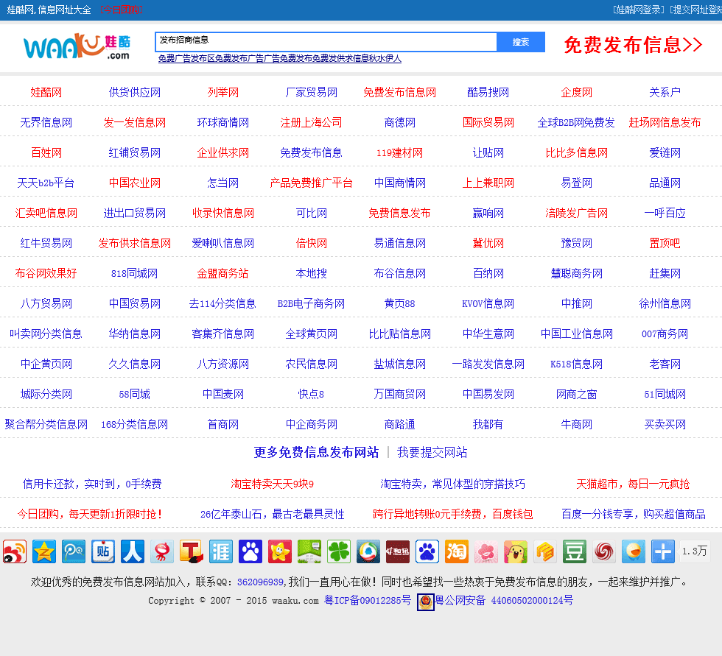Click the yellow star on red icon
722x656 pixels.
pos(280,551)
